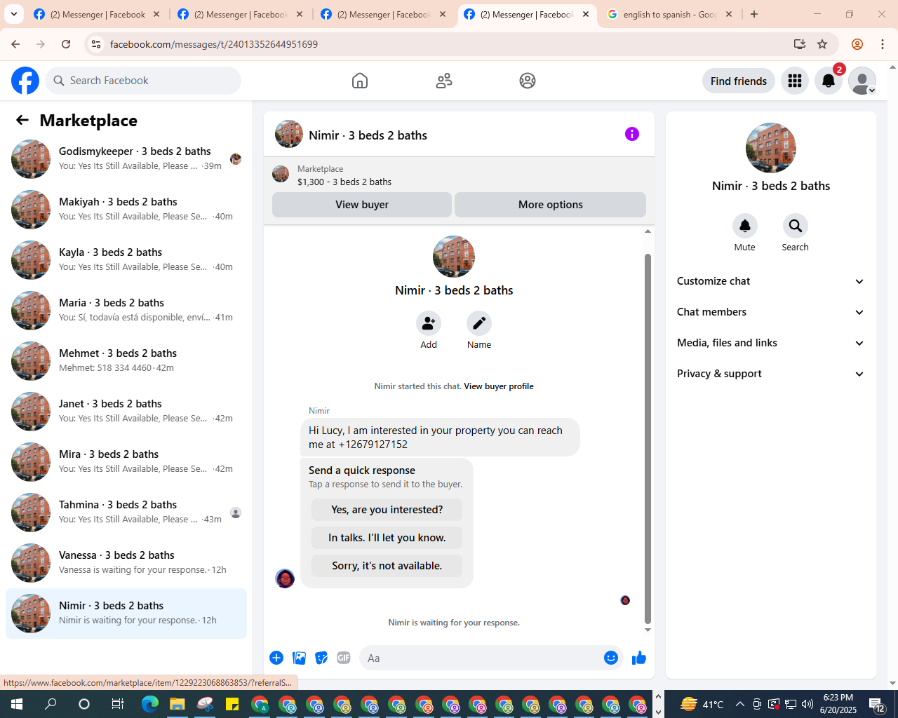Send quick response Yes, are you interested?
The image size is (898, 718).
tap(387, 510)
